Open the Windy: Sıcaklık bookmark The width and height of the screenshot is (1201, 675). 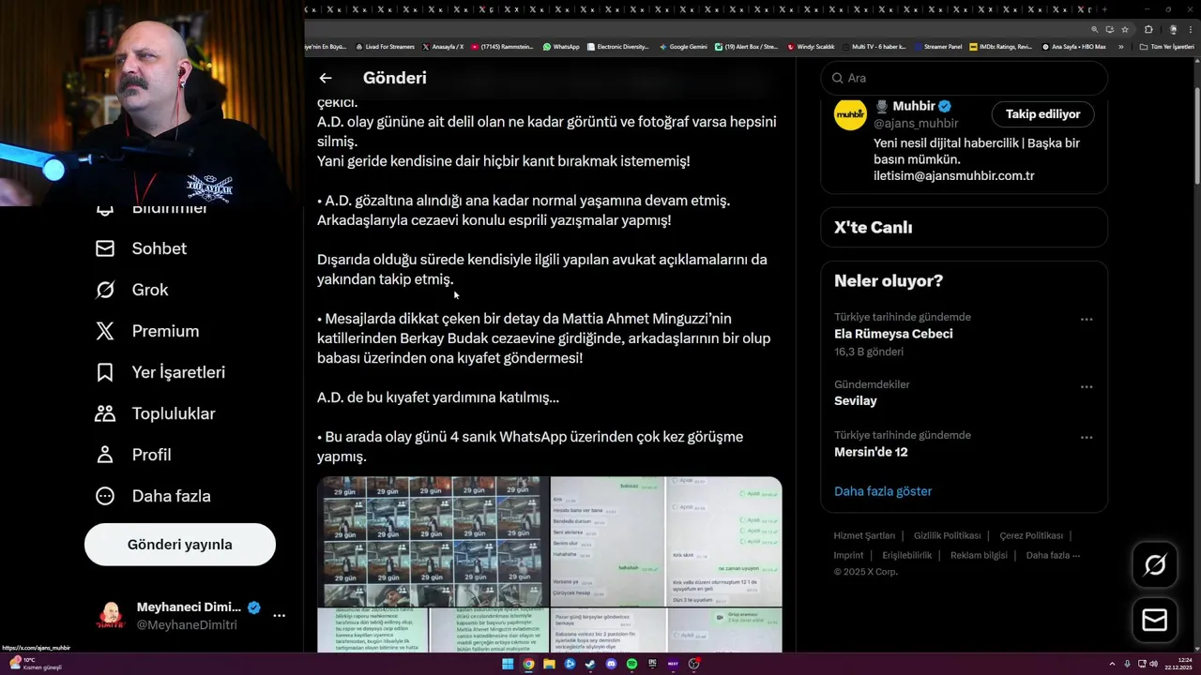[x=812, y=47]
